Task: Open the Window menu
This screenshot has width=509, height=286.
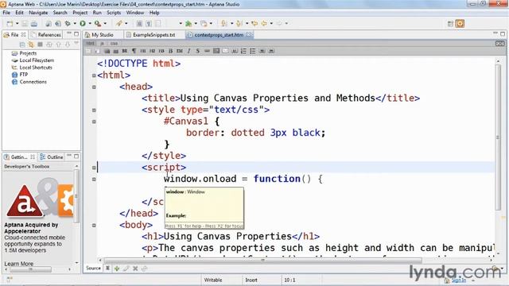Action: 135,13
